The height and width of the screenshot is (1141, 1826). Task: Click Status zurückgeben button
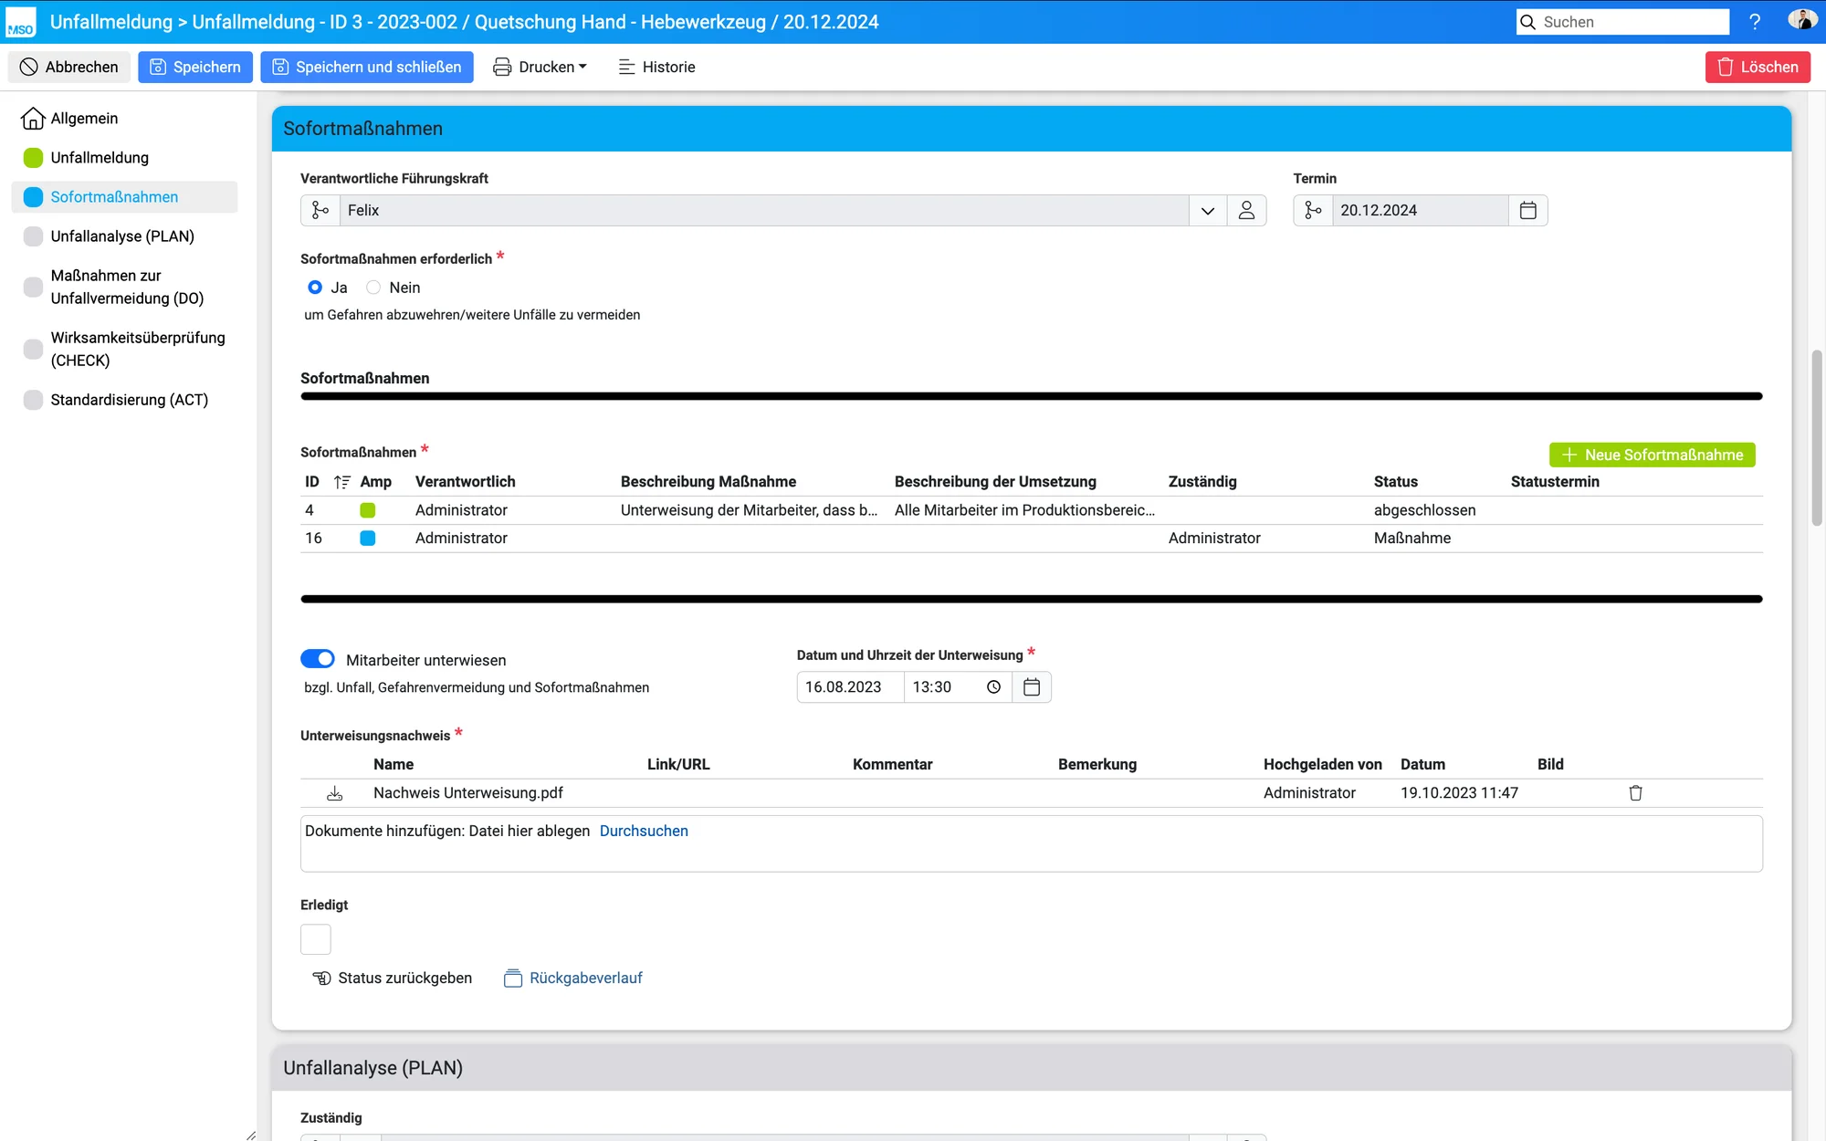point(393,979)
